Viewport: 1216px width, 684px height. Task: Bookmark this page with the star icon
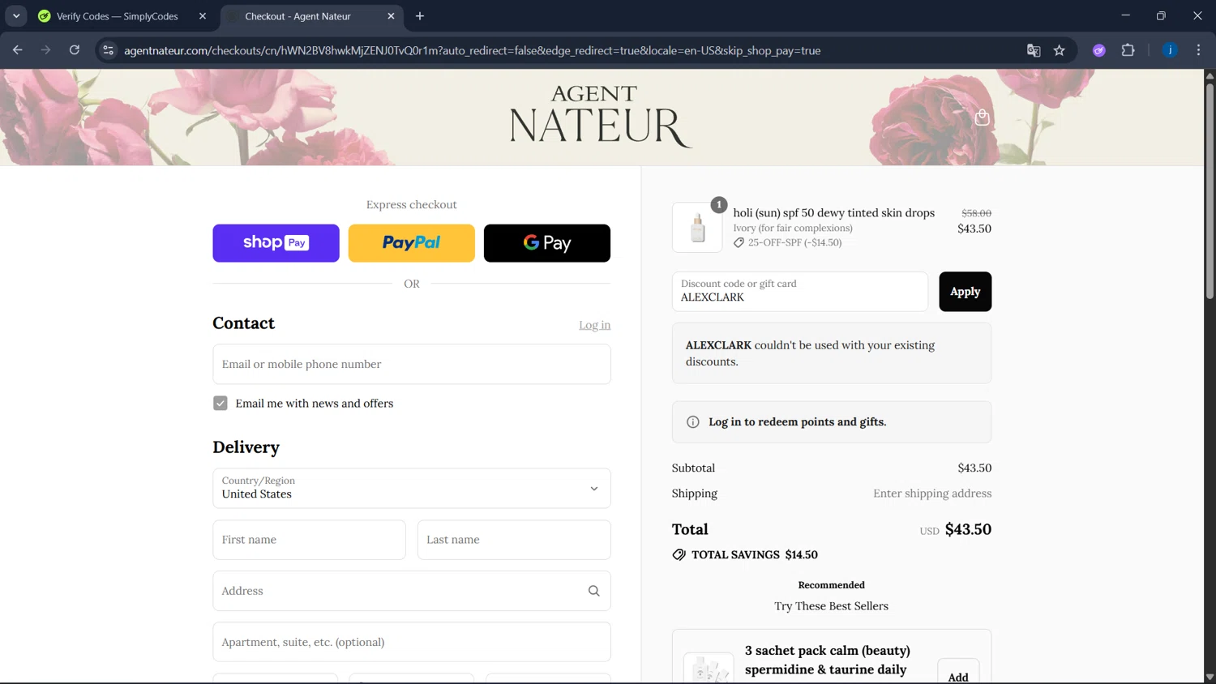[1060, 50]
